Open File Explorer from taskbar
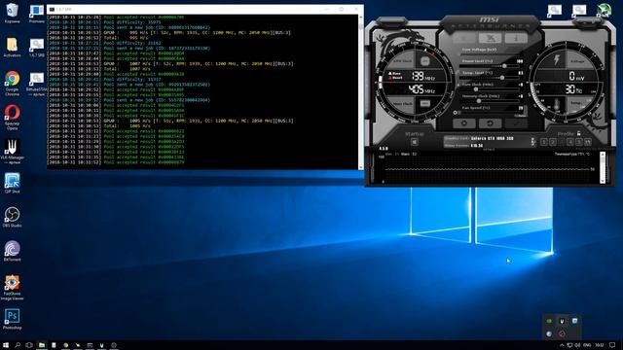Image resolution: width=623 pixels, height=350 pixels. click(x=41, y=345)
